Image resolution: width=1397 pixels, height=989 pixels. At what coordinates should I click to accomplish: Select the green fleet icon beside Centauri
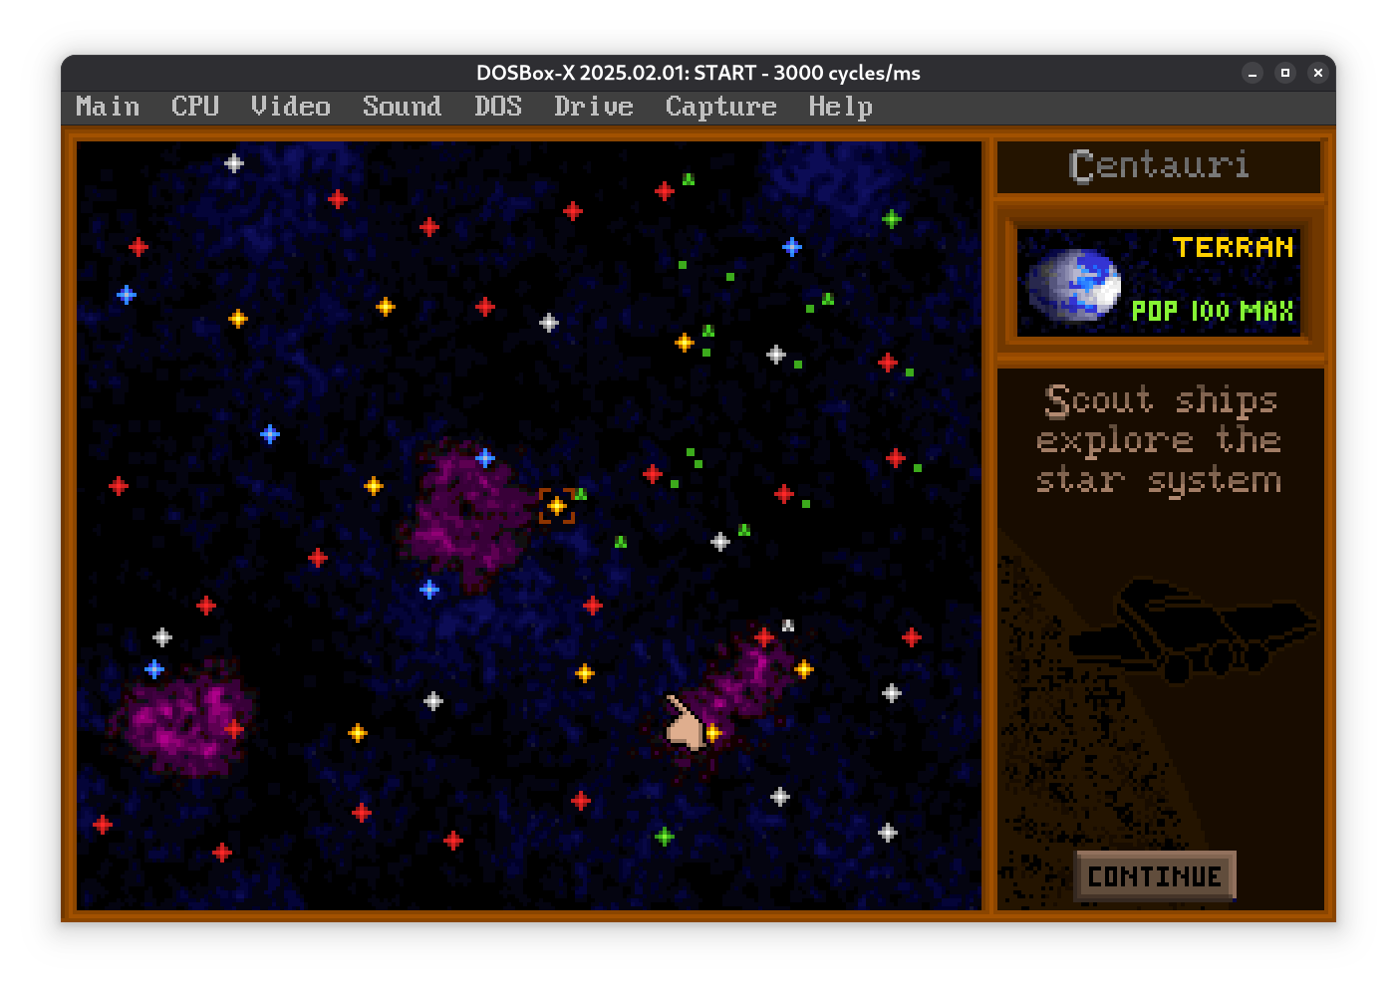tap(581, 494)
